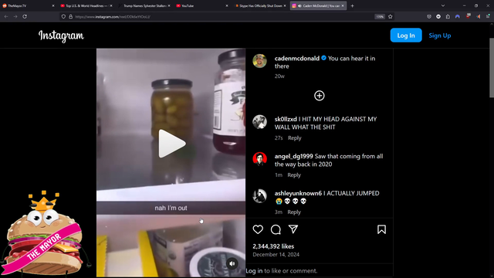The image size is (494, 278).
Task: Load more comments with the plus circle
Action: pos(319,96)
